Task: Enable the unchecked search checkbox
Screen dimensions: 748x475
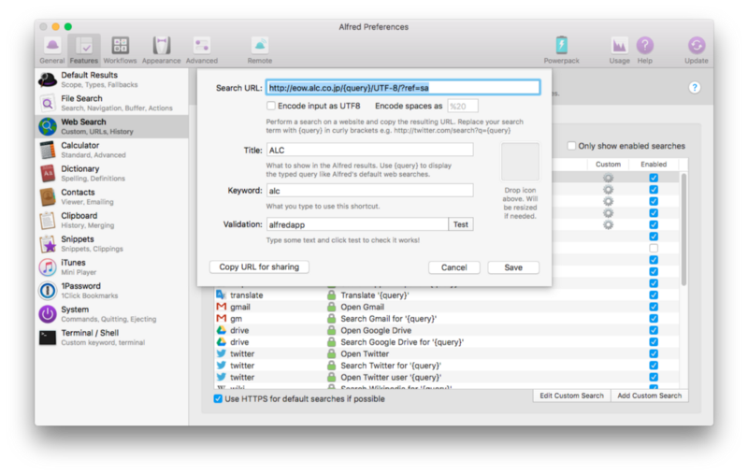Action: 654,248
